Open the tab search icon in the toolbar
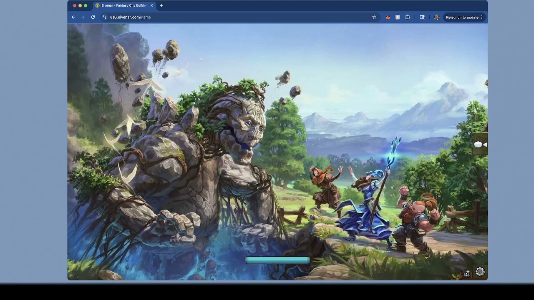534x300 pixels. pyautogui.click(x=422, y=17)
